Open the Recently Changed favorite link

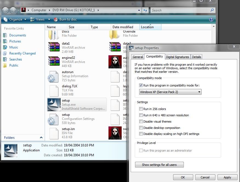[x=22, y=53]
